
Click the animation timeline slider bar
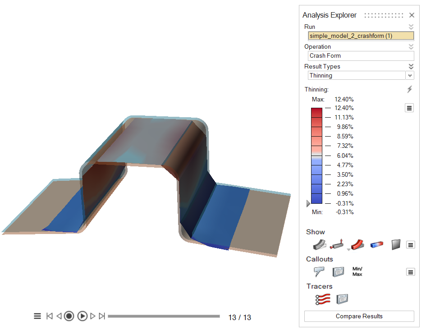pos(164,316)
